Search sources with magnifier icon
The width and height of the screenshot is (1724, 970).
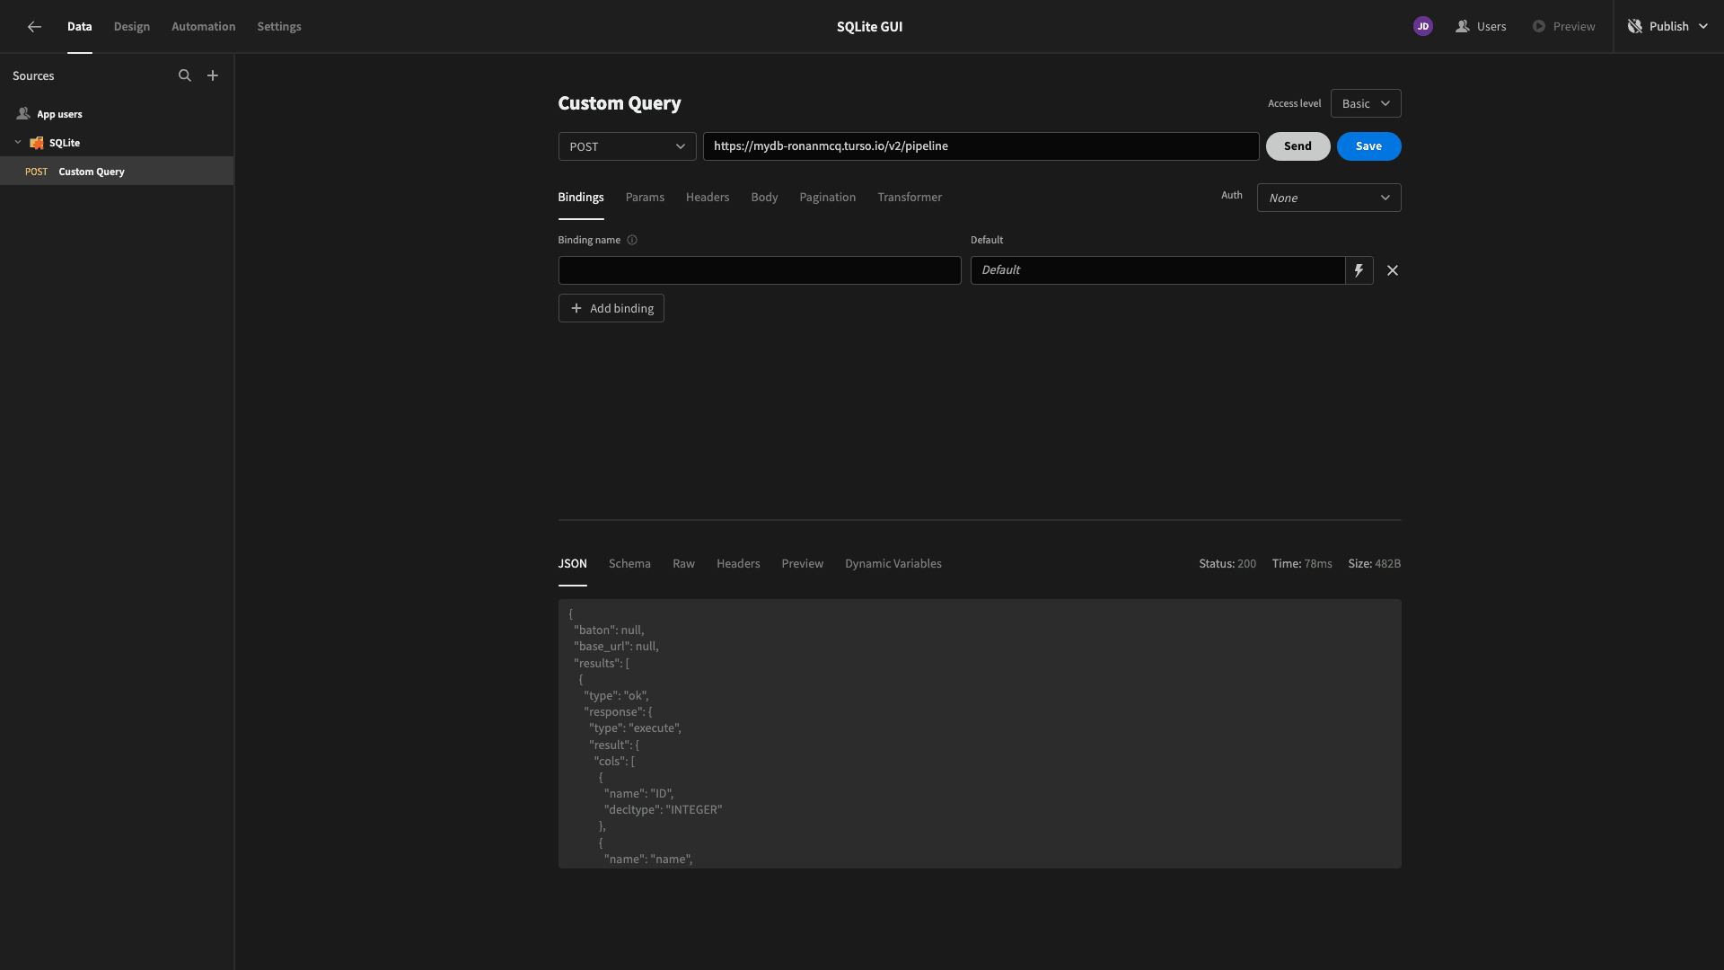pos(185,75)
